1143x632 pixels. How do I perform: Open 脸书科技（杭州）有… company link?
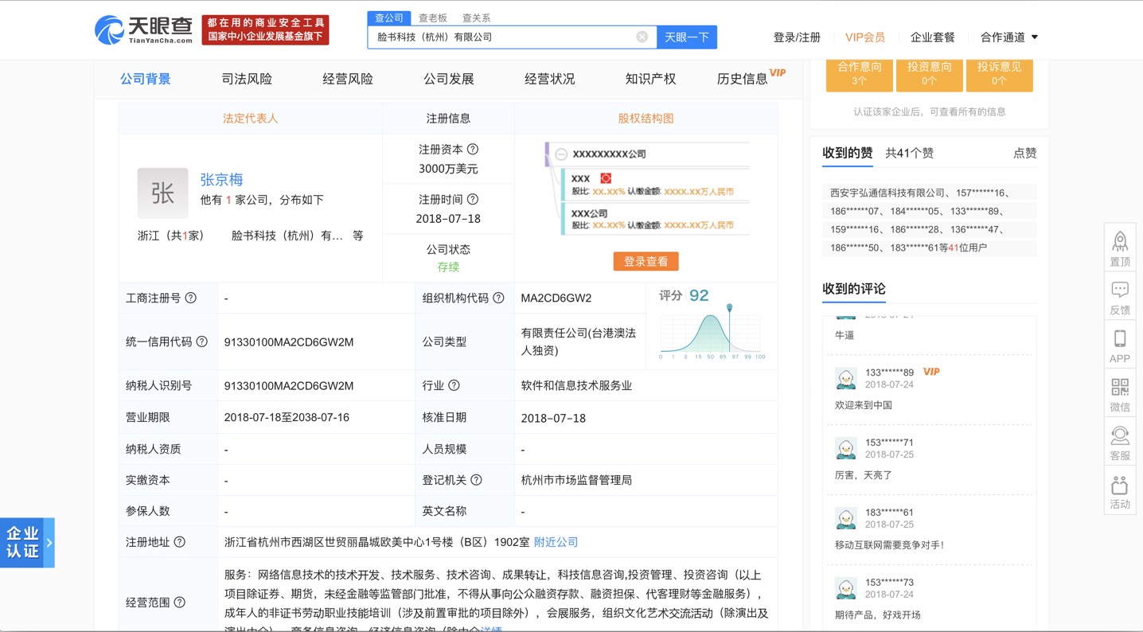tap(287, 236)
